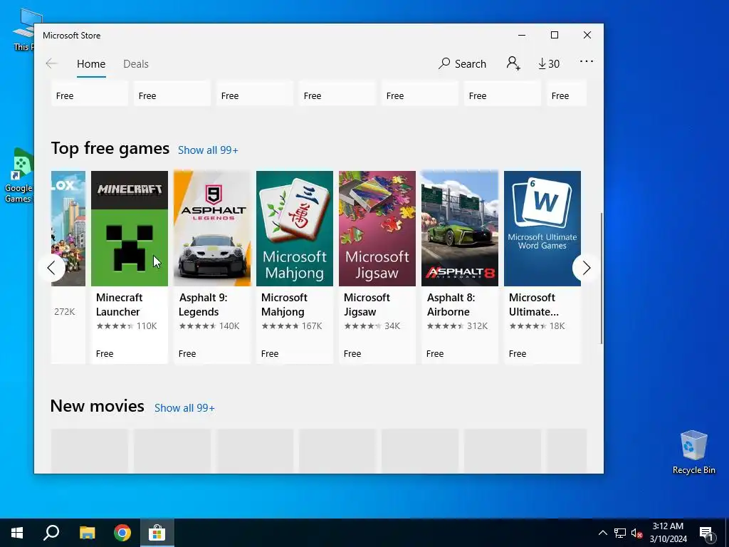Show all 99+ top free games

(x=208, y=150)
